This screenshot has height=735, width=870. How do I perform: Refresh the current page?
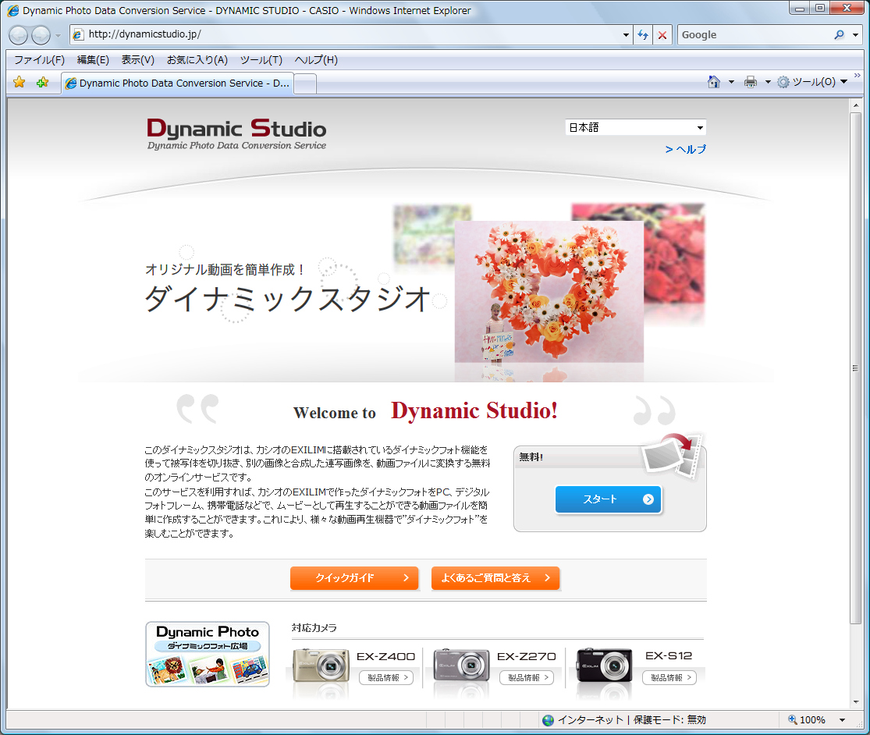[x=641, y=34]
